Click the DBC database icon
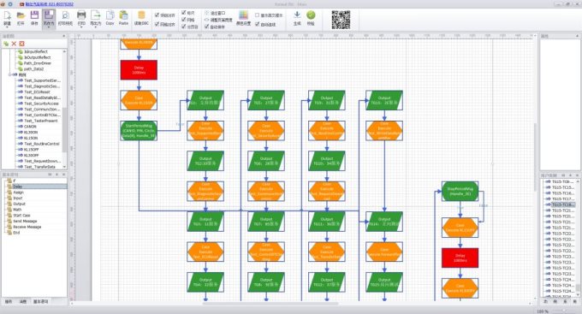The image size is (582, 314). click(141, 15)
